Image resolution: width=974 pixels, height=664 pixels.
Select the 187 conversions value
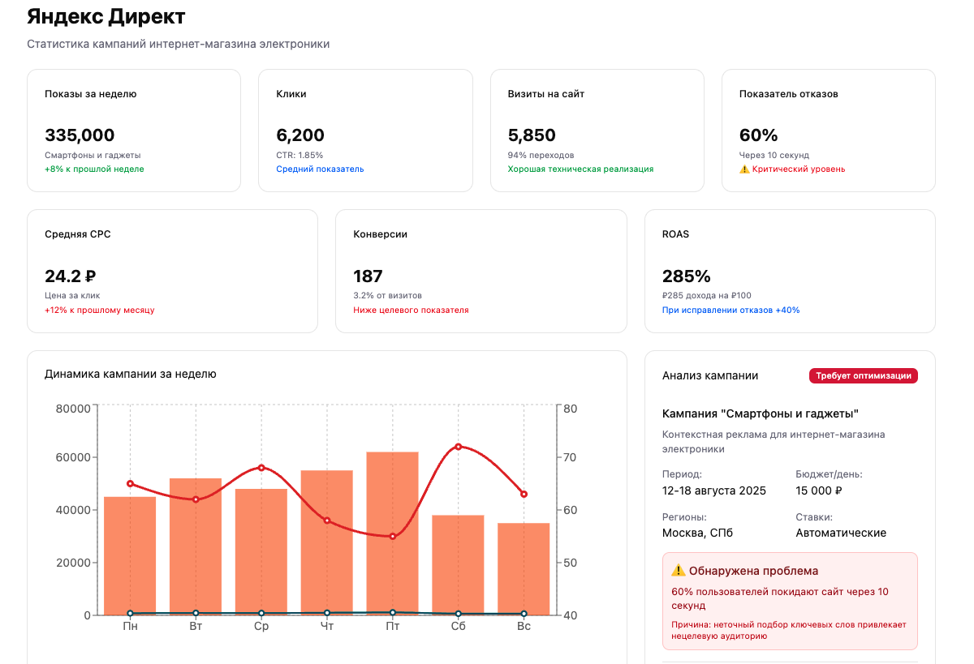click(x=368, y=276)
